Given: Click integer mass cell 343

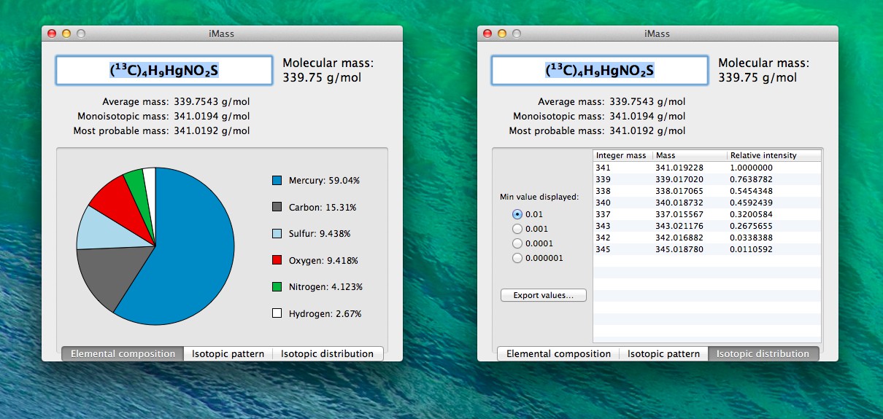Looking at the screenshot, I should coord(604,226).
